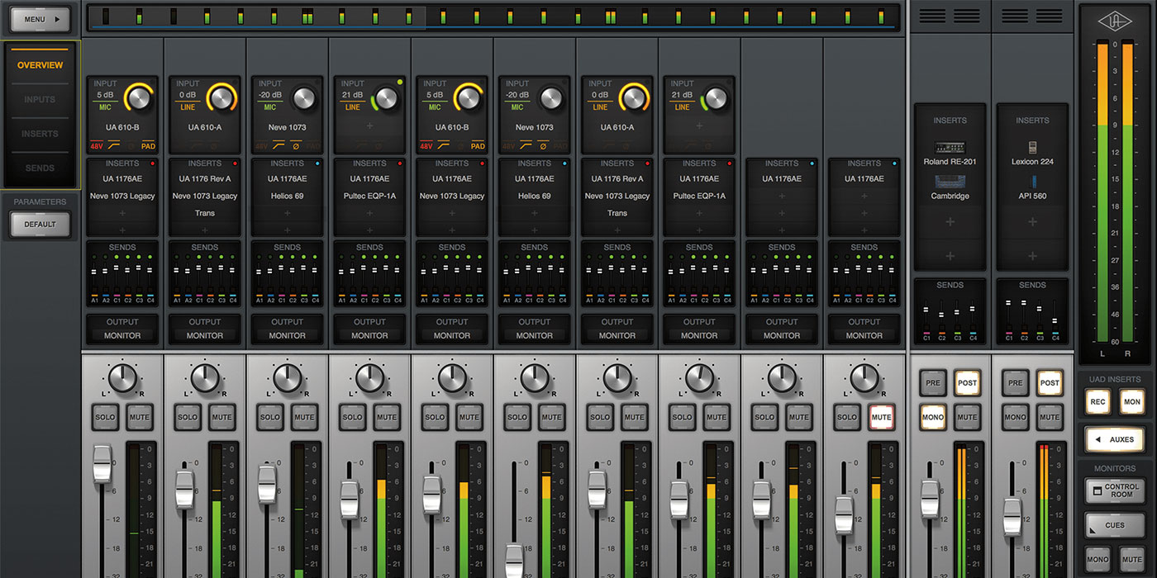1157x578 pixels.
Task: Toggle the low cut filter on channel 3
Action: point(279,146)
